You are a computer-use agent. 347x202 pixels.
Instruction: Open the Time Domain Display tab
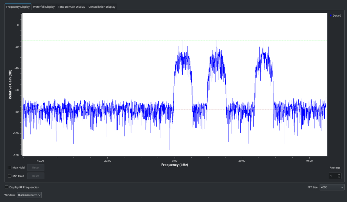(72, 7)
